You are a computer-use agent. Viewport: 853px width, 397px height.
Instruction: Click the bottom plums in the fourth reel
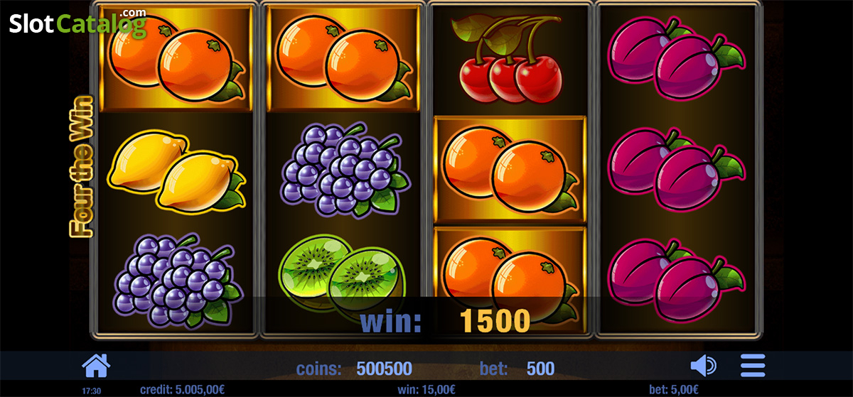(675, 279)
